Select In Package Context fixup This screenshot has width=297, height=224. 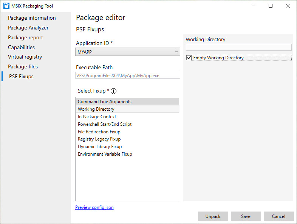[128, 117]
